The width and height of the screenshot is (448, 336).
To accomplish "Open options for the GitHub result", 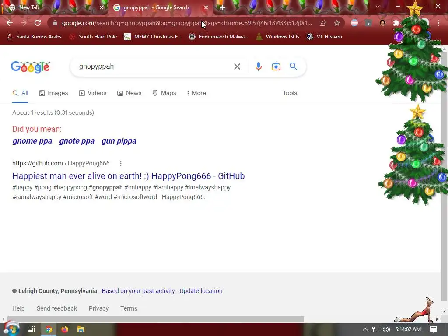I will [121, 163].
